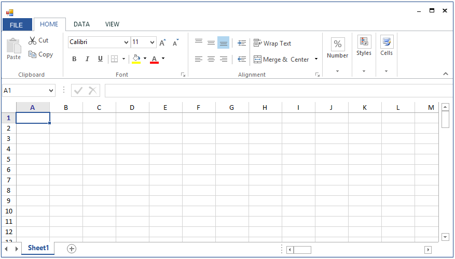Increase font size with the larger A icon
Viewport: 455px width, 259px height.
pyautogui.click(x=162, y=42)
